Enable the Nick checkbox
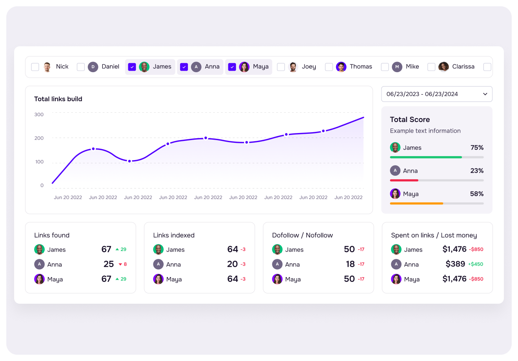The image size is (518, 361). [x=35, y=67]
